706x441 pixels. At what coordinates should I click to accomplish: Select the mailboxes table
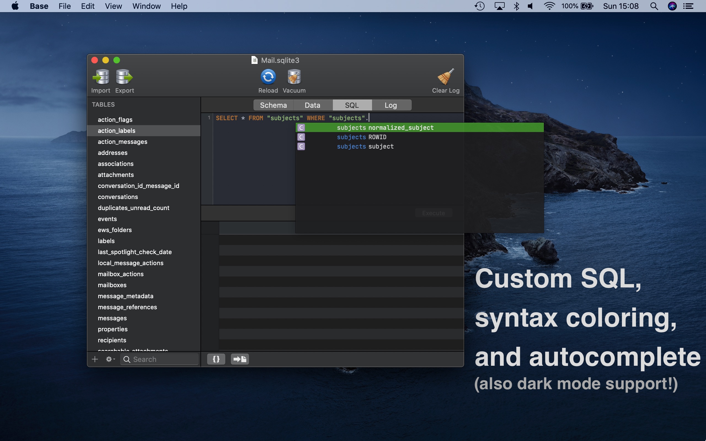pyautogui.click(x=144, y=285)
